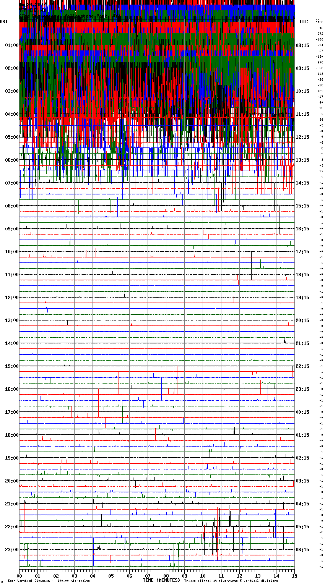Select the 05:00 MST row label
Screen dimensions: 325x586
(x=12, y=137)
